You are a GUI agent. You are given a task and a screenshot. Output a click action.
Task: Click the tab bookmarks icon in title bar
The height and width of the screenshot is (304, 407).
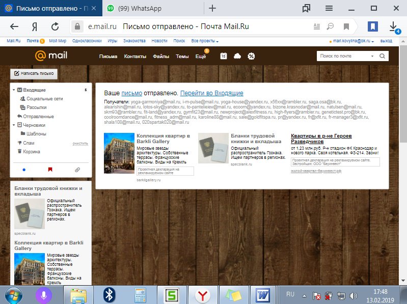tap(306, 8)
